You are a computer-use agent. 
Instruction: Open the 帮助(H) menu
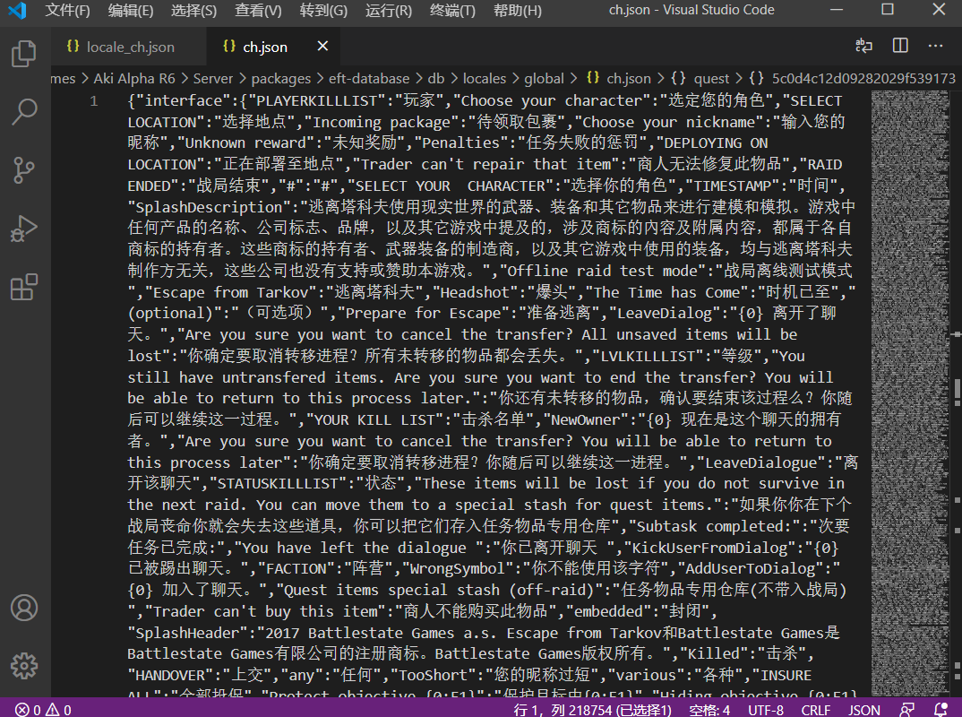click(517, 11)
